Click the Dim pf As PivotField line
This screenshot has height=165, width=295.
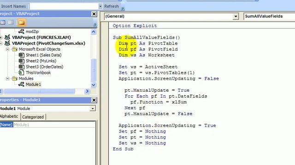pos(148,49)
